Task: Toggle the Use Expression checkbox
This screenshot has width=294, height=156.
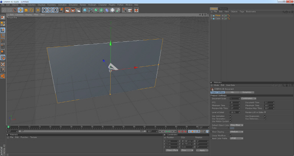Action: [265, 116]
